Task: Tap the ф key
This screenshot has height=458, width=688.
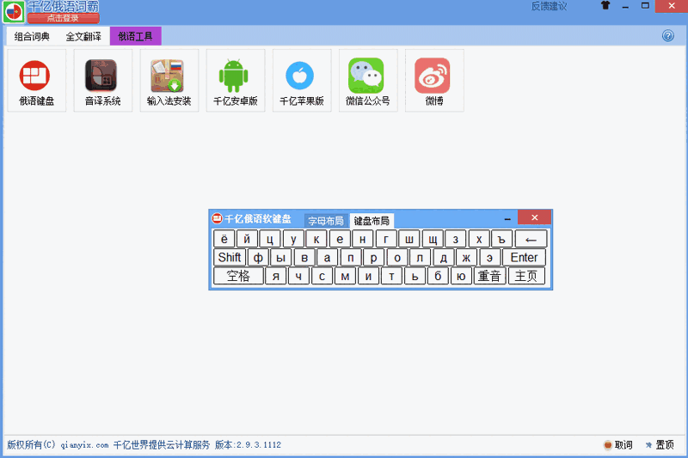Action: pos(258,257)
